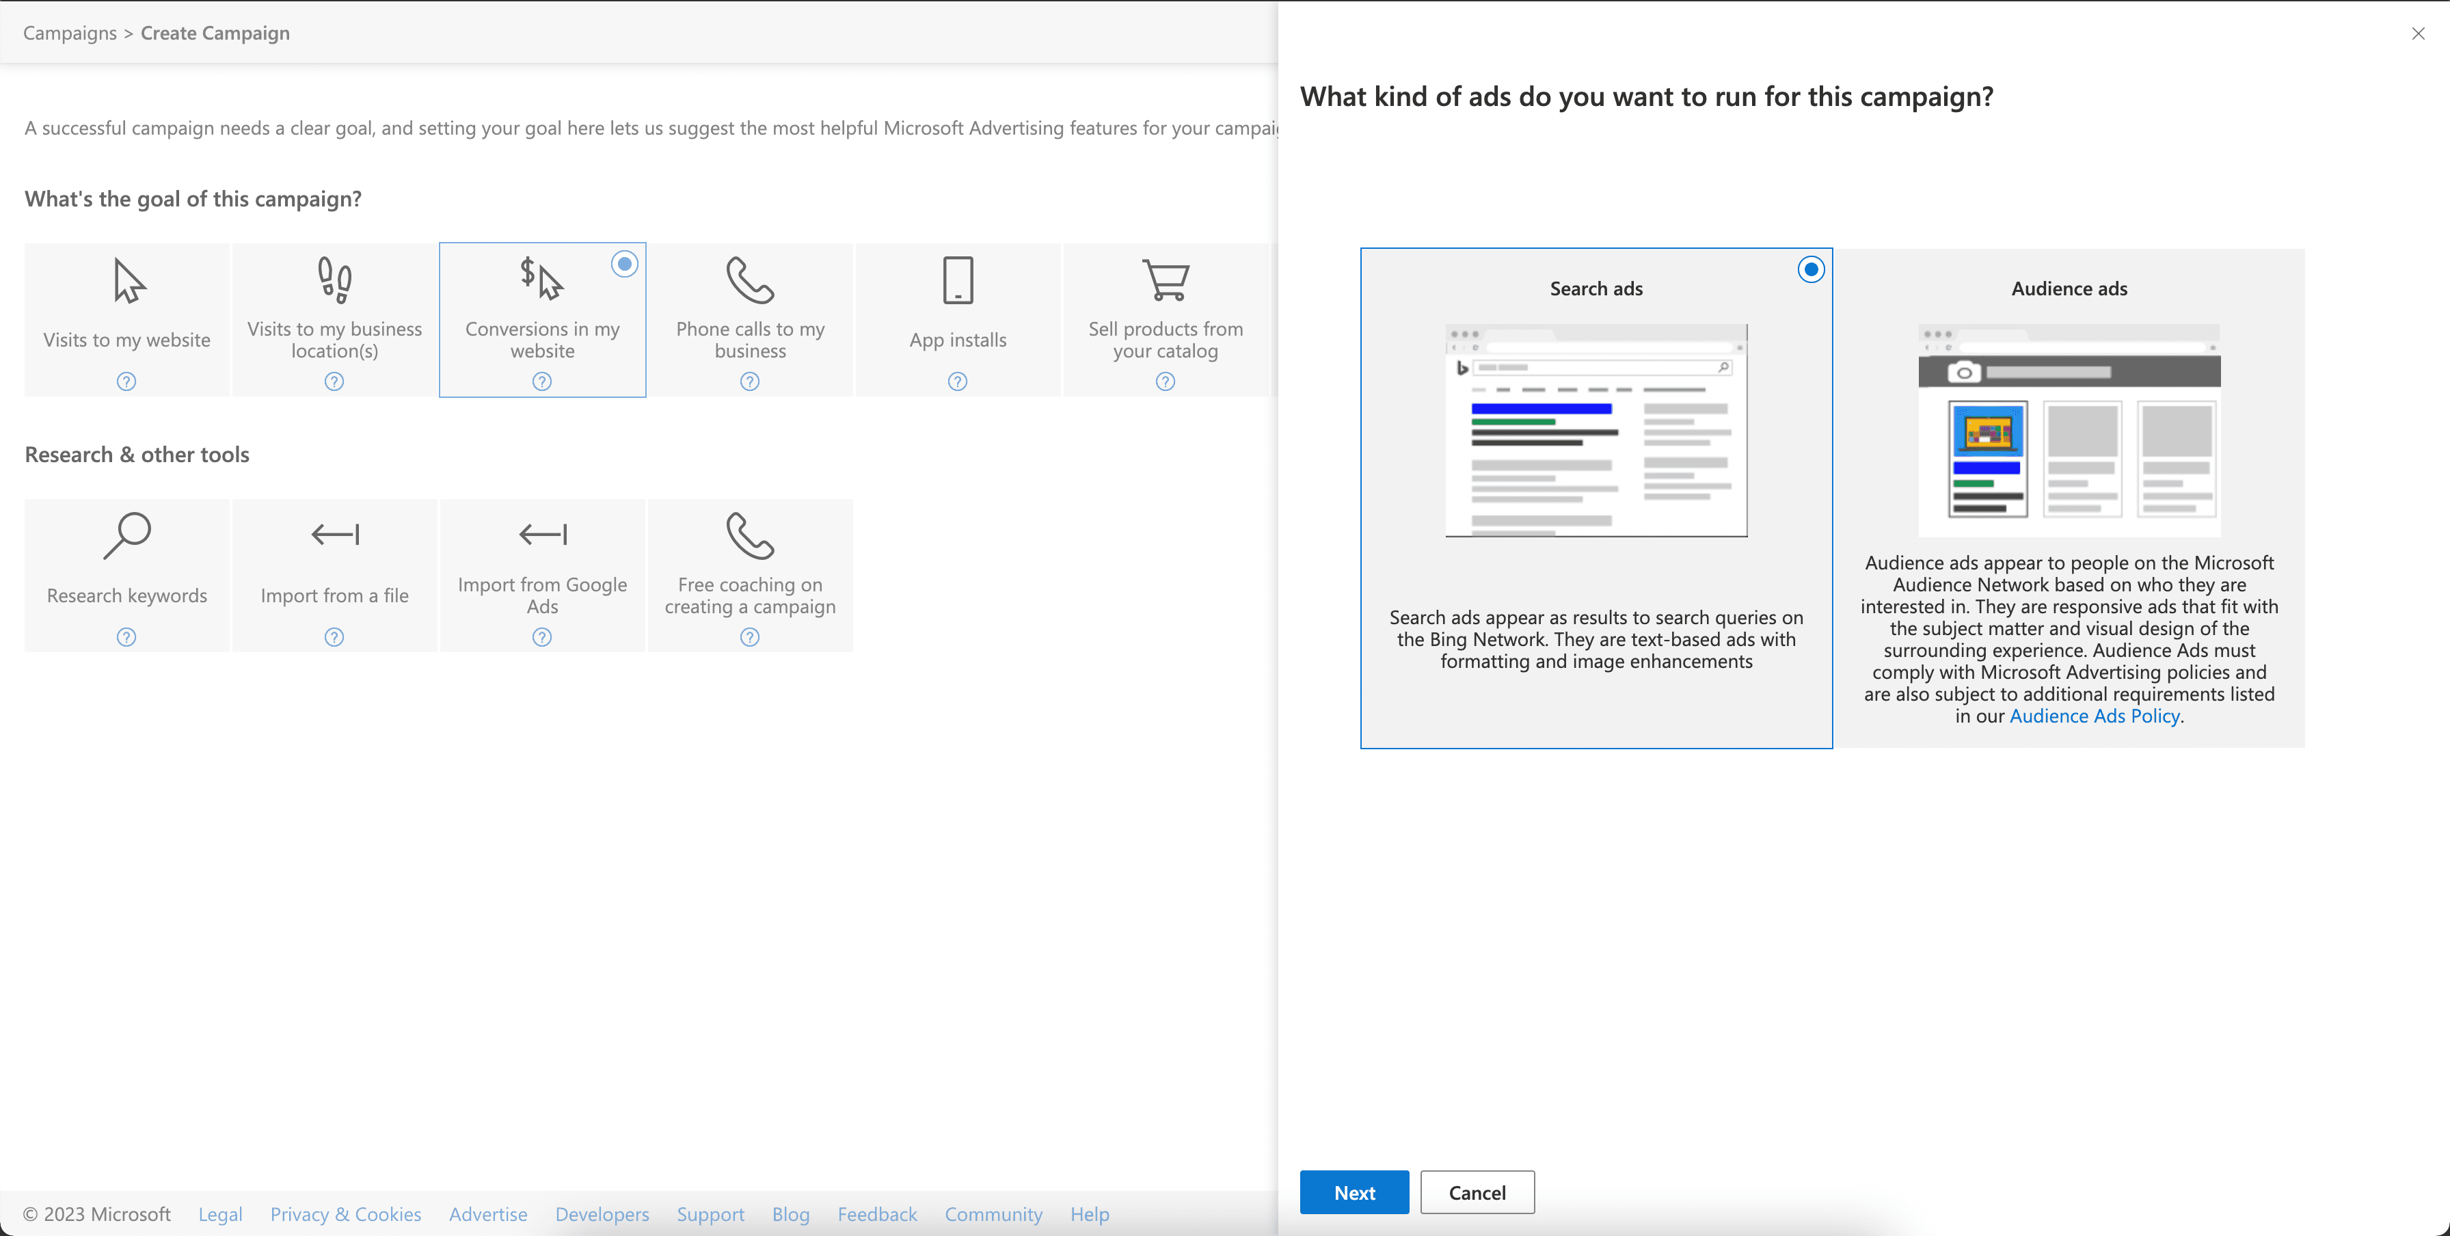Open help tooltip under Research keywords
This screenshot has width=2450, height=1236.
126,637
